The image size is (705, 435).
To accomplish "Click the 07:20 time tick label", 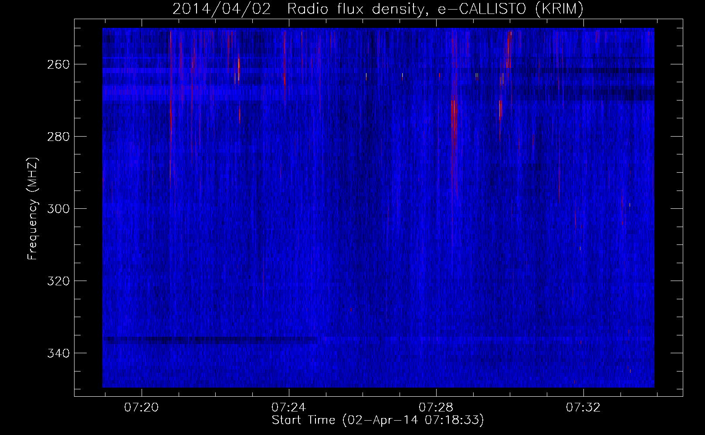I will click(142, 408).
